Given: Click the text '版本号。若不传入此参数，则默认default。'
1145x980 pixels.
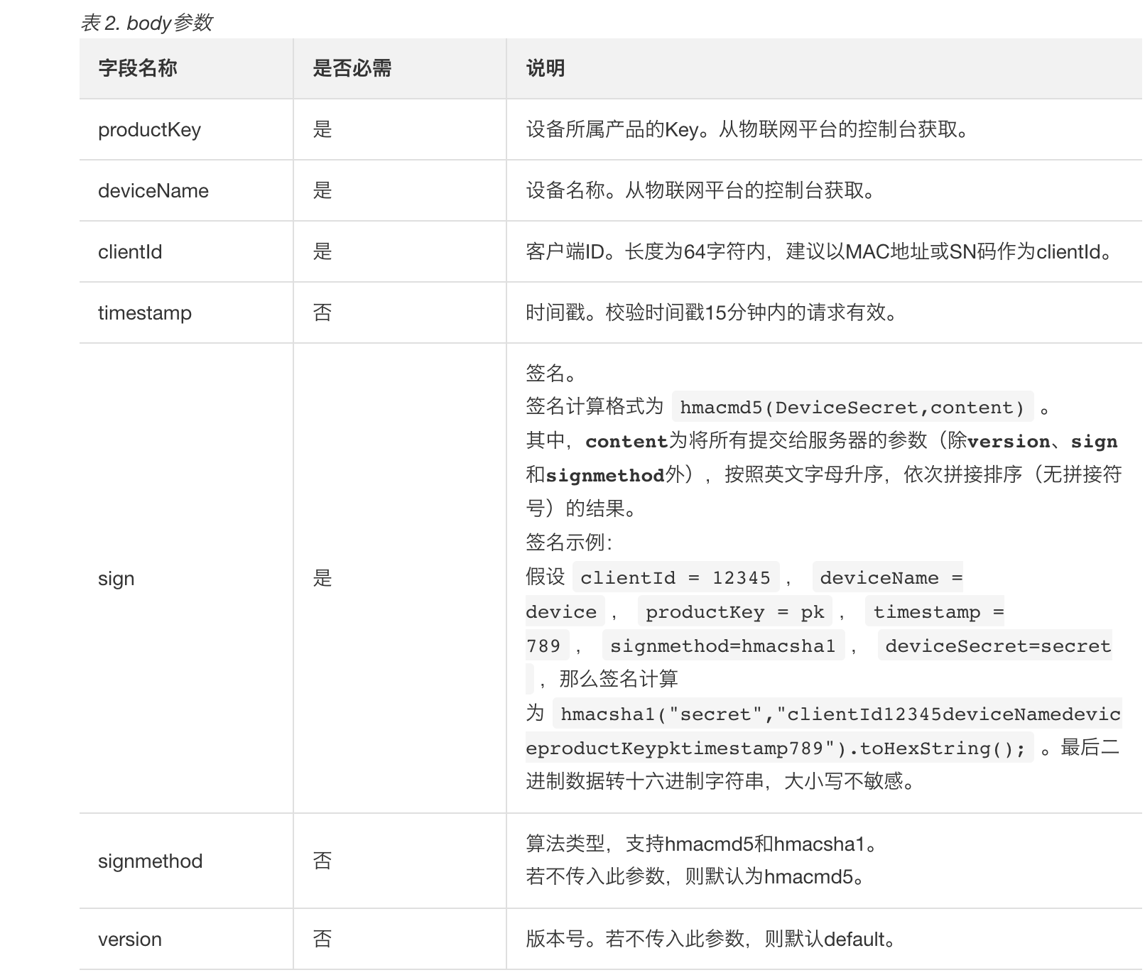Looking at the screenshot, I should [712, 939].
